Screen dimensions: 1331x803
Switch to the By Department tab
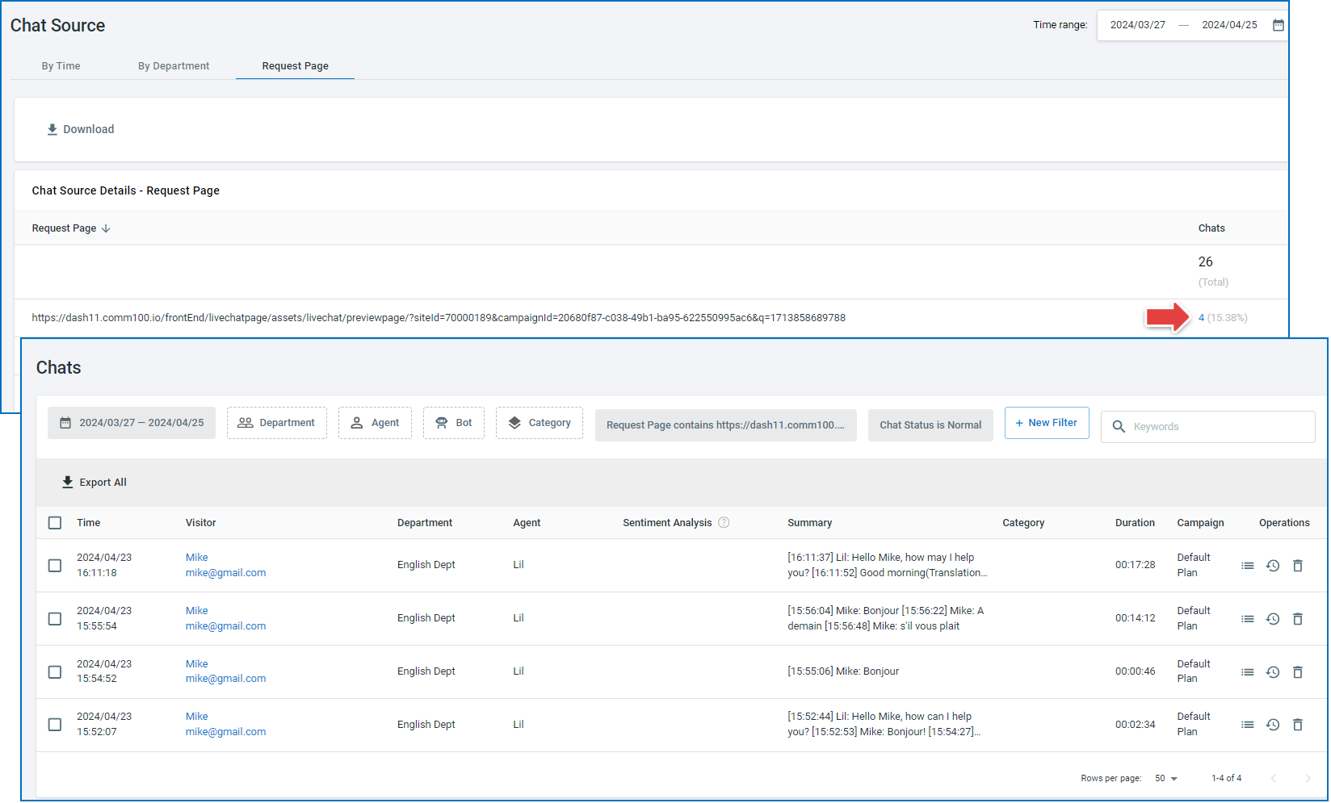(174, 66)
